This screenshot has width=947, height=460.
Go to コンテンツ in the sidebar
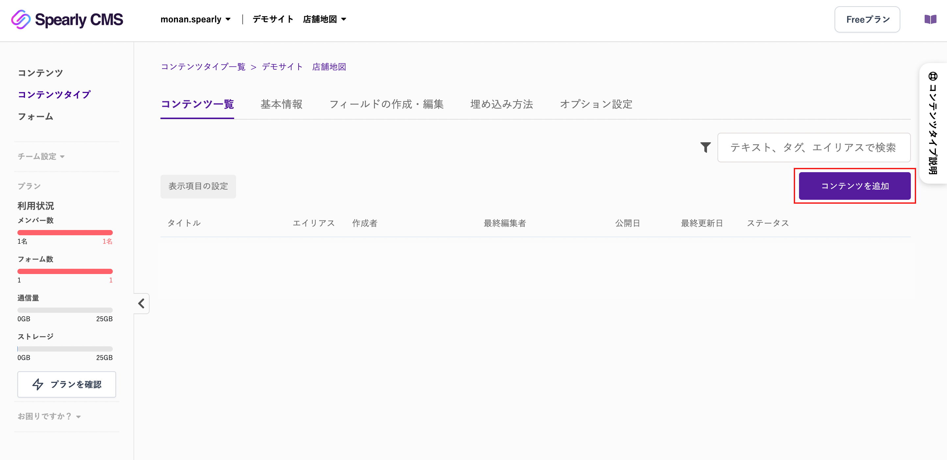pos(40,73)
